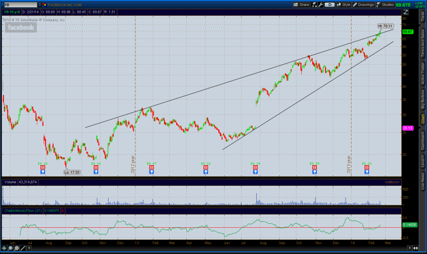The height and width of the screenshot is (254, 427).
Task: Expand the symbol selector dropdown arrow
Action: (x=39, y=5)
